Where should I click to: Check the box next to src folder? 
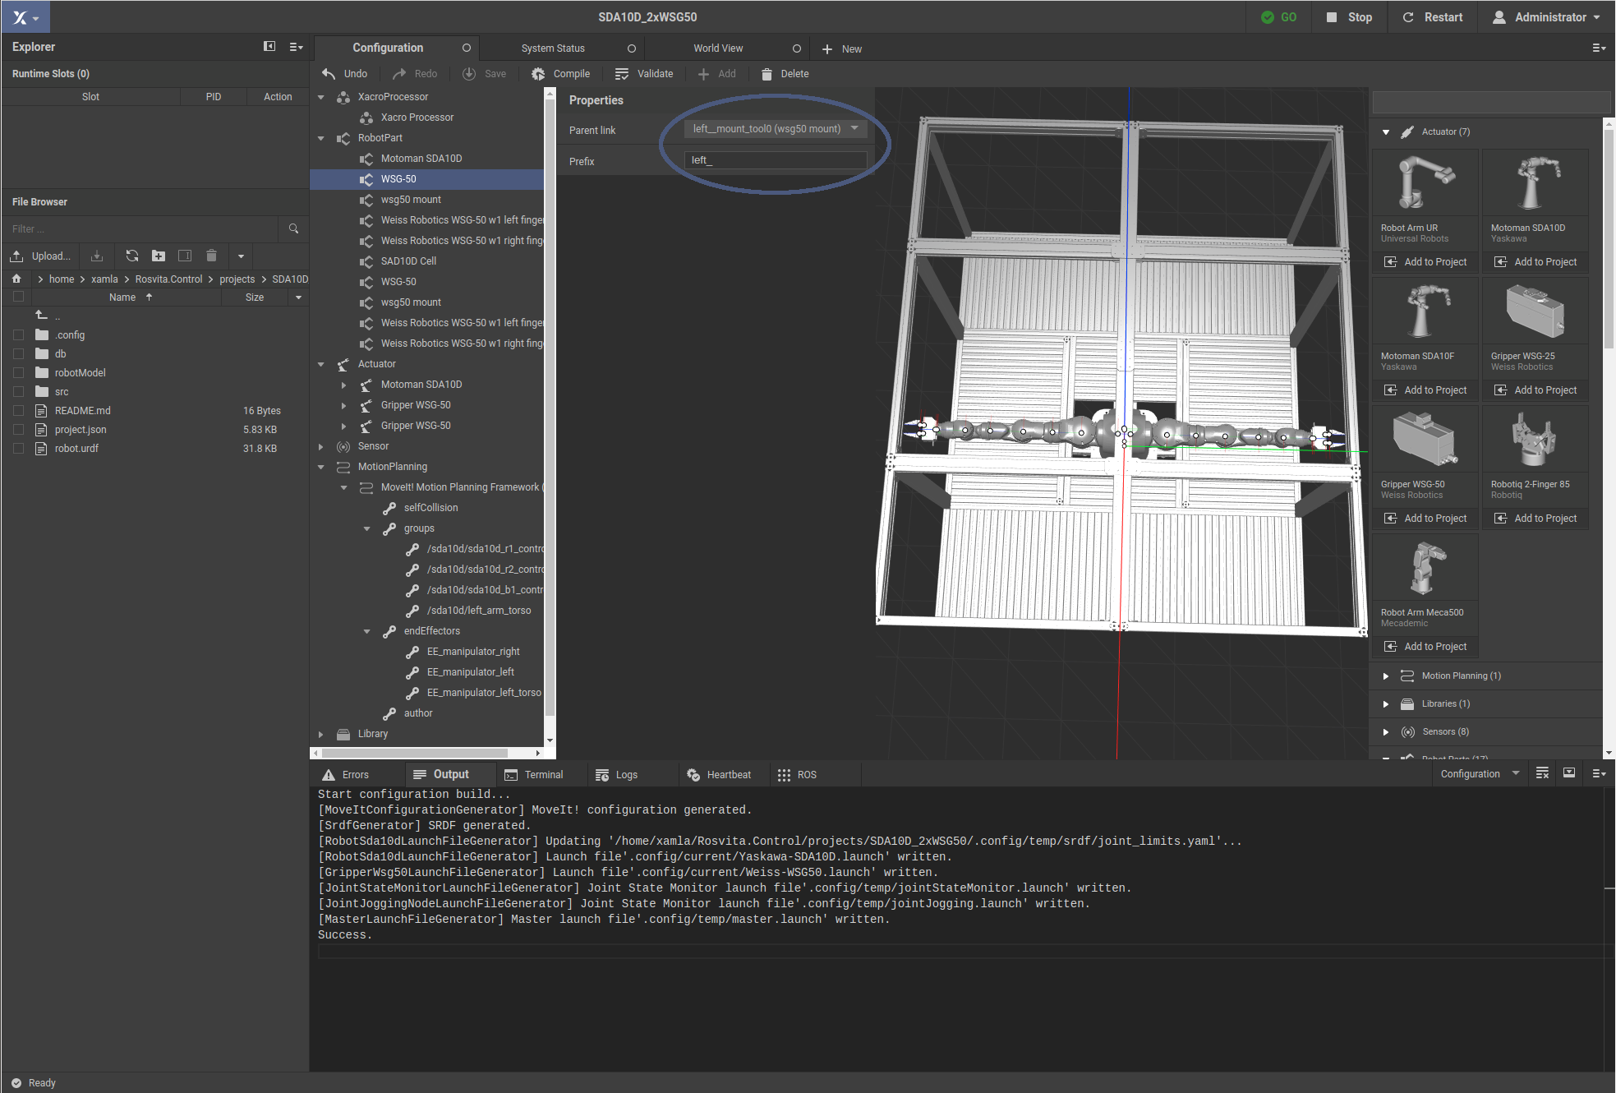[x=18, y=392]
